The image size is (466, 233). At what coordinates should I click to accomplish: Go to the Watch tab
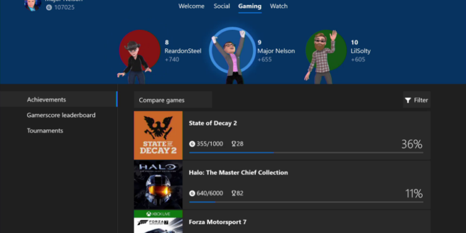point(278,6)
